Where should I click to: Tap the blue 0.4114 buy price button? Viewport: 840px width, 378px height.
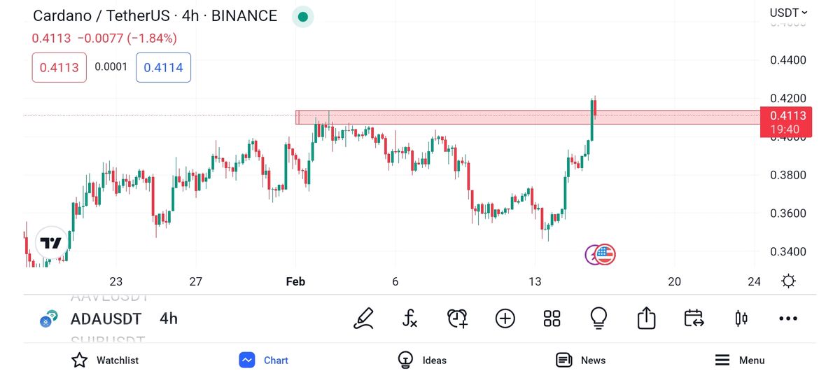(163, 68)
